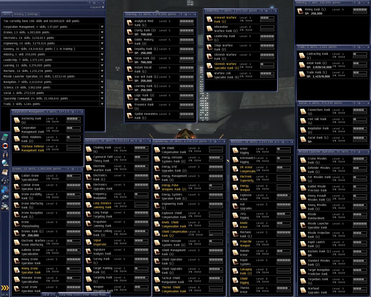Select the Long Distance Jamming skill name
The image size is (371, 297).
pos(102,205)
